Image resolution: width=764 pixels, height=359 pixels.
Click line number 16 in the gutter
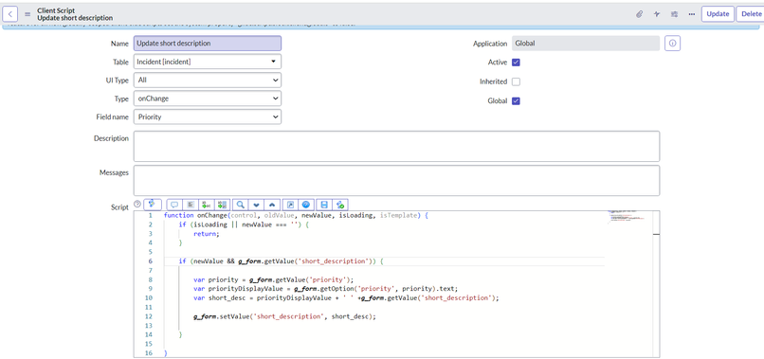pos(149,353)
